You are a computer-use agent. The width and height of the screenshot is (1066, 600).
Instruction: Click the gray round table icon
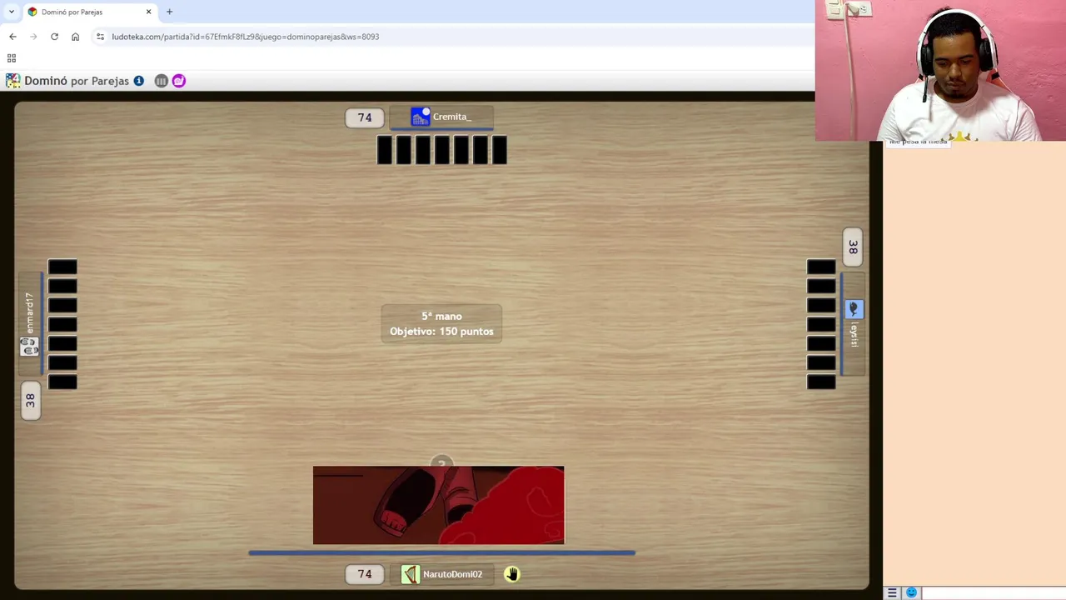tap(161, 81)
